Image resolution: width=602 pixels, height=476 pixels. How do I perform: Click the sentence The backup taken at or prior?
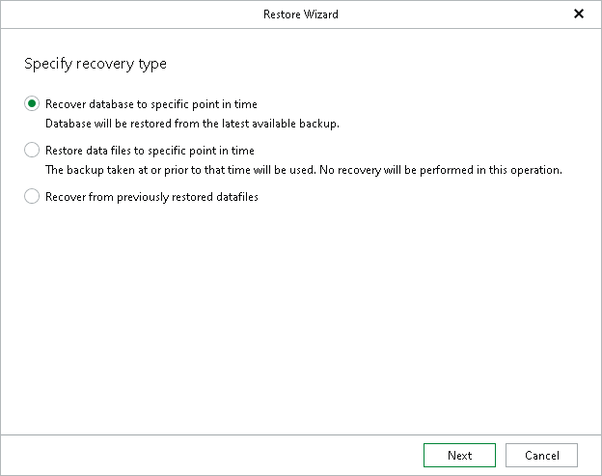(180, 170)
